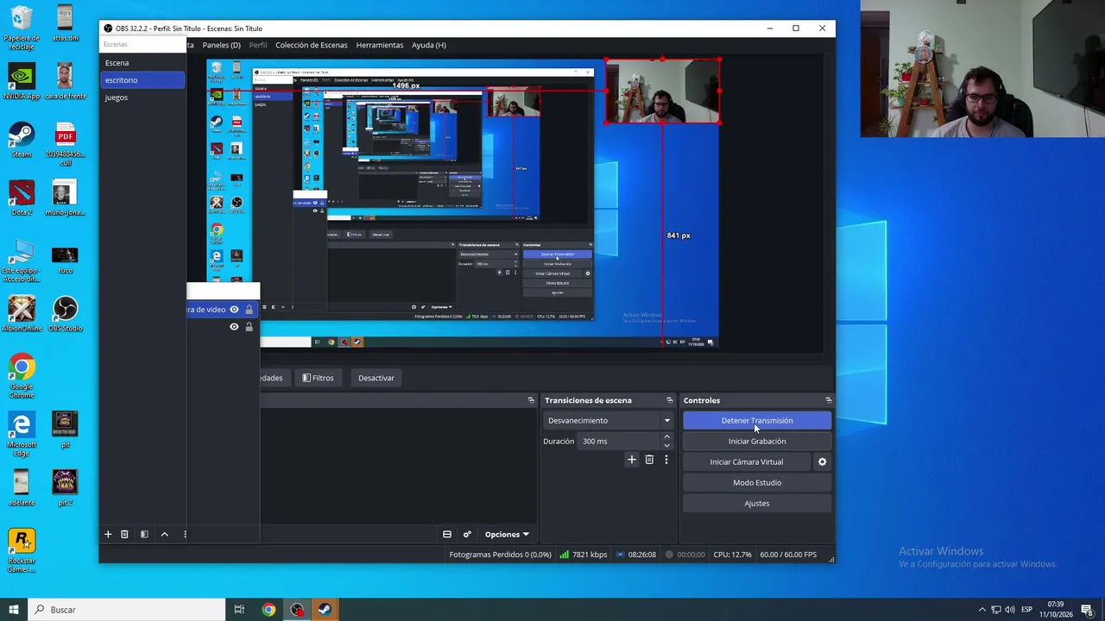Undock the Controles panel
Screen dimensions: 1105x621
[828, 400]
